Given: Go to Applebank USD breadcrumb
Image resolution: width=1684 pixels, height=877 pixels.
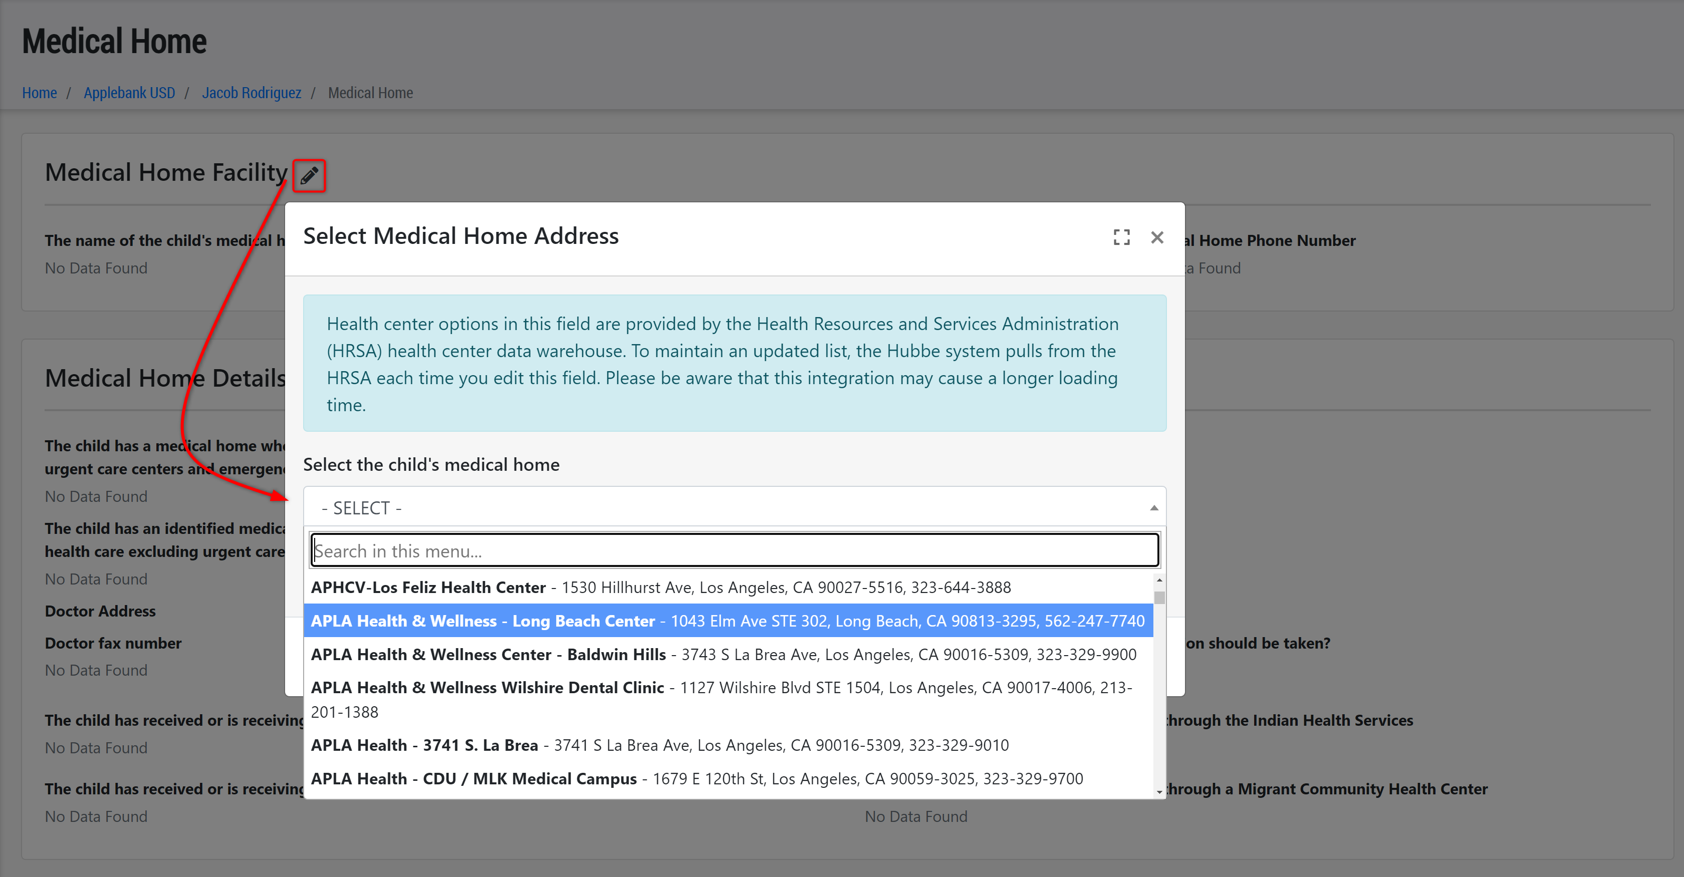Looking at the screenshot, I should tap(129, 93).
